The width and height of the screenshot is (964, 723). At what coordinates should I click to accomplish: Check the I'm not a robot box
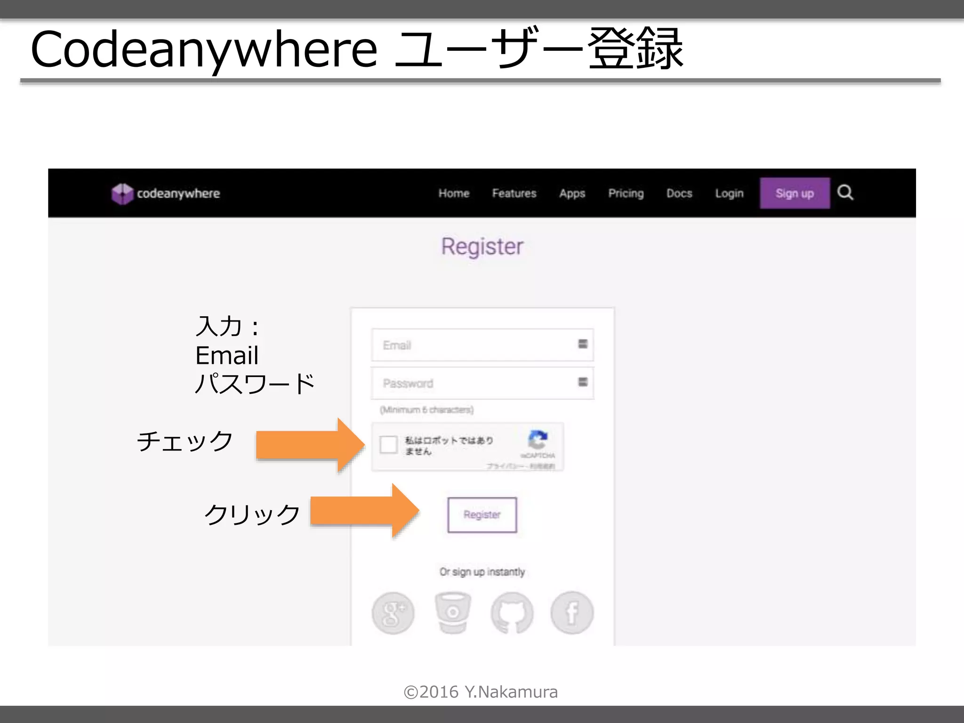click(x=389, y=444)
